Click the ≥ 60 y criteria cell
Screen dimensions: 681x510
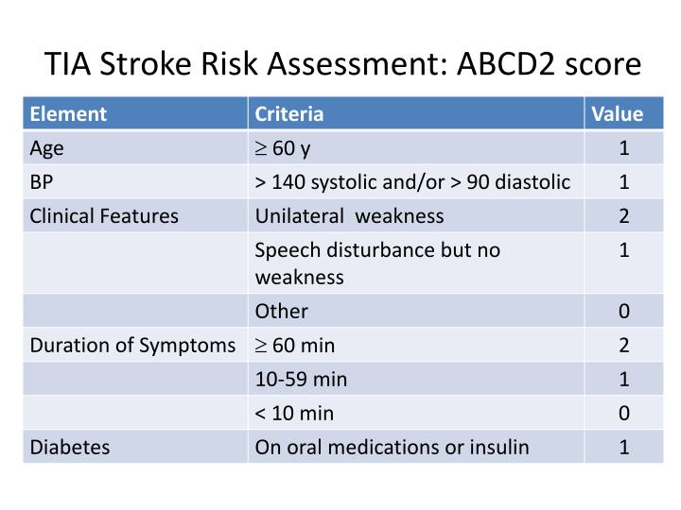pyautogui.click(x=416, y=148)
